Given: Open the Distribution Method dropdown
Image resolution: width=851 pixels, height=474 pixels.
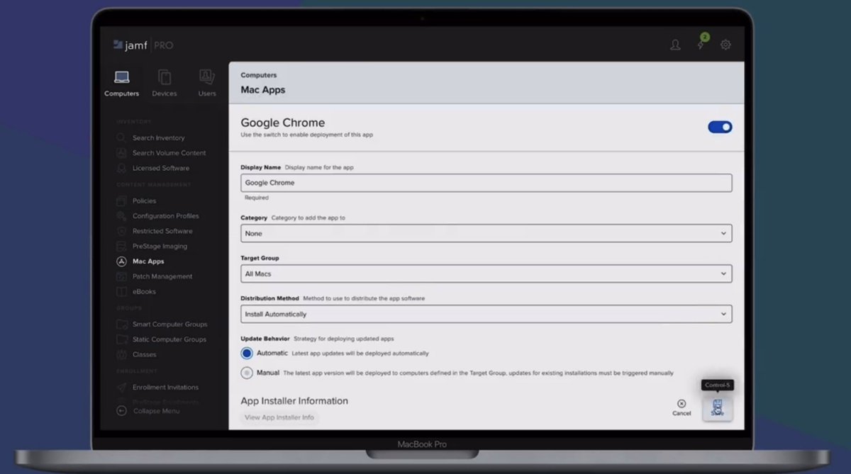Looking at the screenshot, I should (x=486, y=314).
